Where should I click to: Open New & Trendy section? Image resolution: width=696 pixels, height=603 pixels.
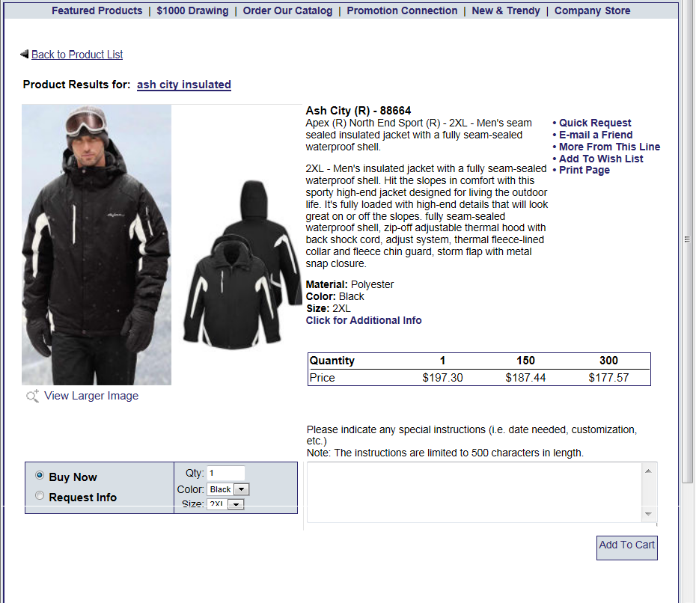point(506,10)
